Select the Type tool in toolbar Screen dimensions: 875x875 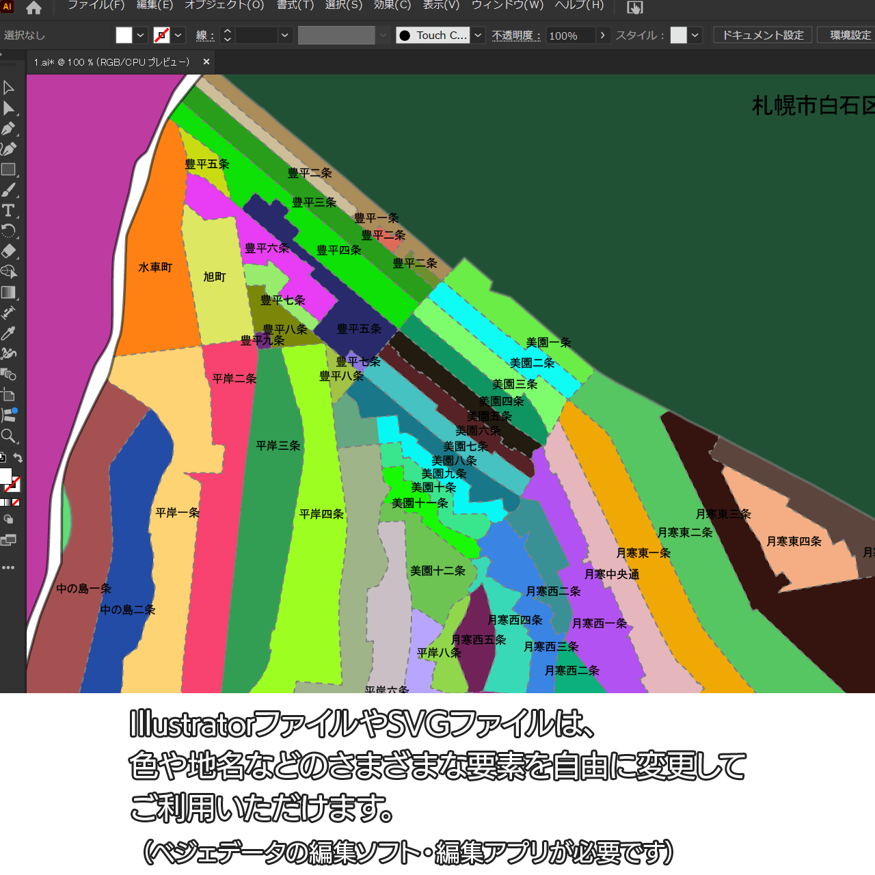click(8, 211)
